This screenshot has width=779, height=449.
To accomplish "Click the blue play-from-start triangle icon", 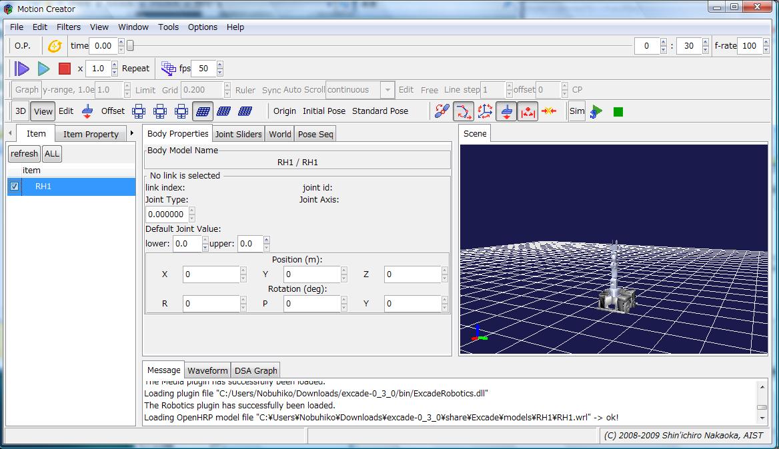I will click(x=22, y=69).
